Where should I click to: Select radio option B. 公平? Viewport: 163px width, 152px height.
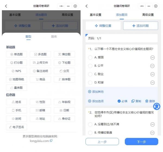click(90, 66)
